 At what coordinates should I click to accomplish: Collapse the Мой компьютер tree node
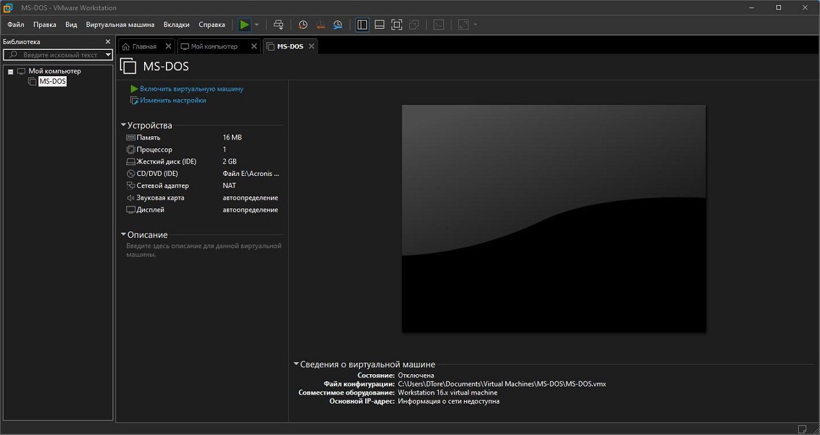[11, 72]
